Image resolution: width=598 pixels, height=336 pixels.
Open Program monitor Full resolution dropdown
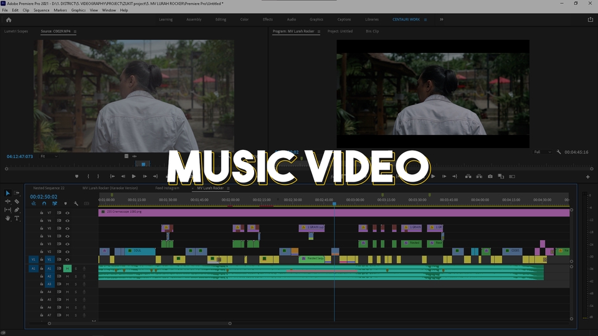click(543, 152)
